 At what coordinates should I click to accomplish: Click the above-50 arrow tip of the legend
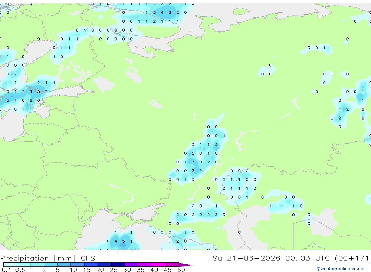[186, 265]
